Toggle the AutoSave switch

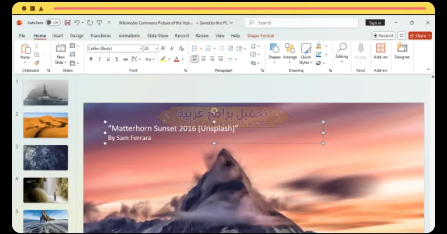point(53,23)
